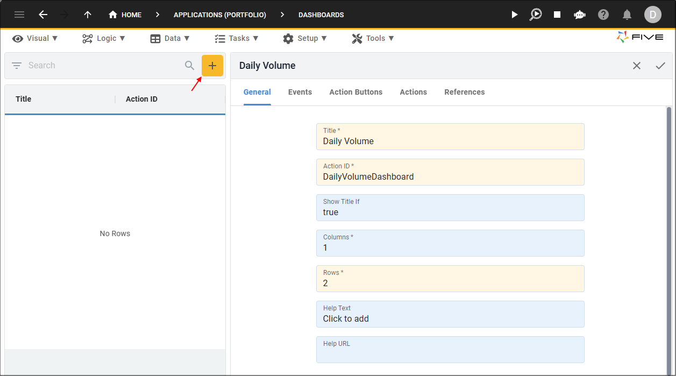Open user avatar D
This screenshot has width=676, height=376.
652,15
